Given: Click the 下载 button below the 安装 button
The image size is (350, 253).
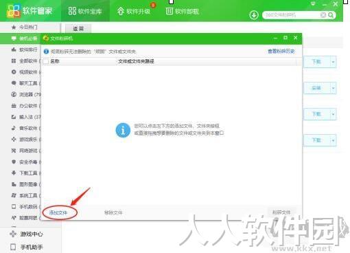Looking at the screenshot, I should click(316, 114).
